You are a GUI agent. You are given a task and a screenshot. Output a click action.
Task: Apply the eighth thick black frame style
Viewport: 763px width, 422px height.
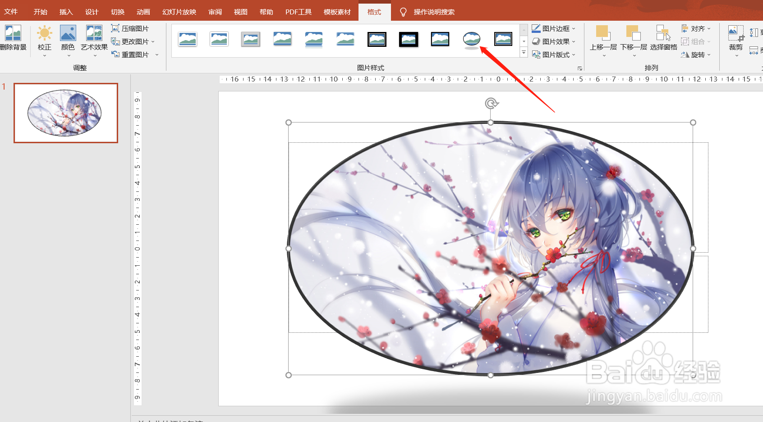[409, 40]
